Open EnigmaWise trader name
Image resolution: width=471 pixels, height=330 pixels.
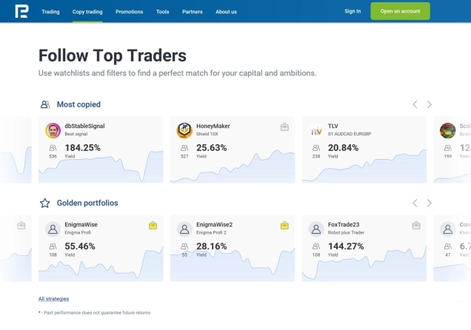pyautogui.click(x=81, y=224)
